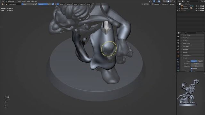Open the Falloff settings popover
205x115 pixels.
pos(82,4)
